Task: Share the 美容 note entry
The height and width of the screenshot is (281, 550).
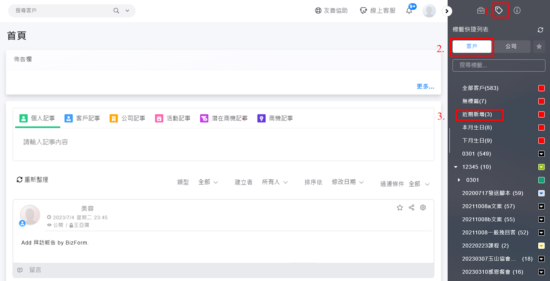Action: [411, 208]
